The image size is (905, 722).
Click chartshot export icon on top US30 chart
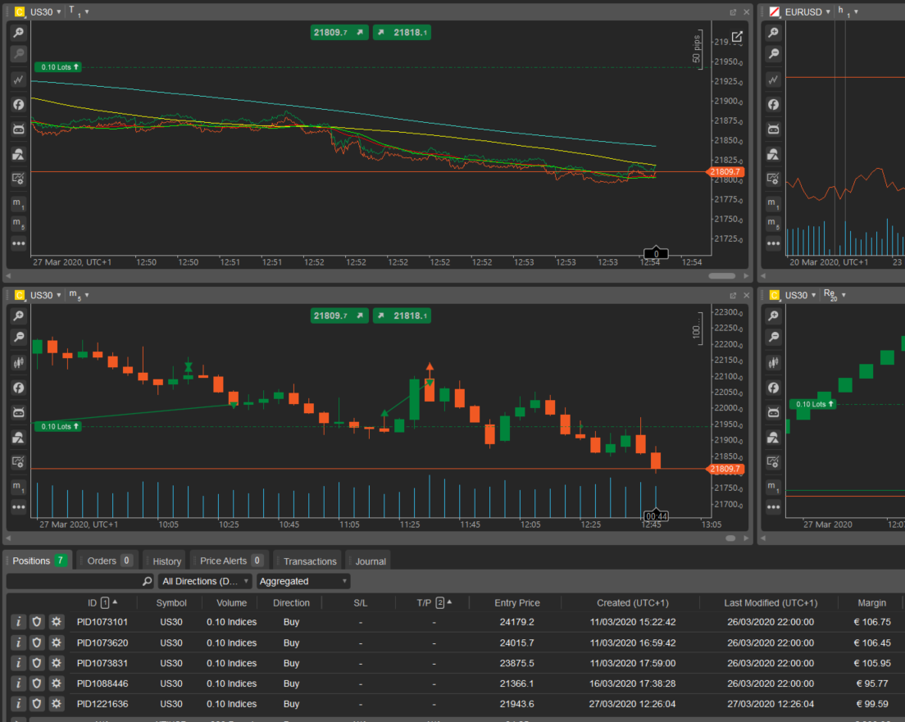(x=737, y=37)
